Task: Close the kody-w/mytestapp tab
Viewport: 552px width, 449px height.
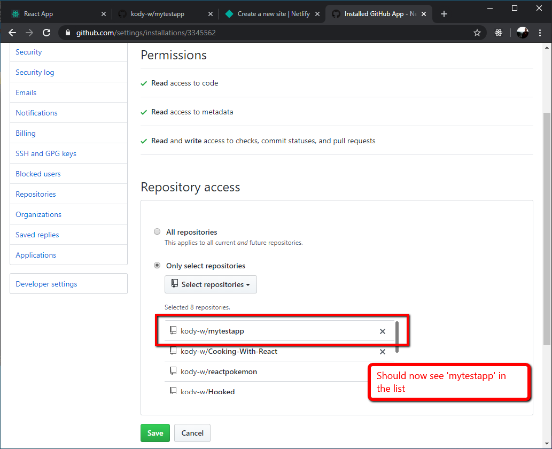Action: coord(211,14)
